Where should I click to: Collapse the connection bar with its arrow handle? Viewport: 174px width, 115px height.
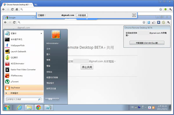87,19
